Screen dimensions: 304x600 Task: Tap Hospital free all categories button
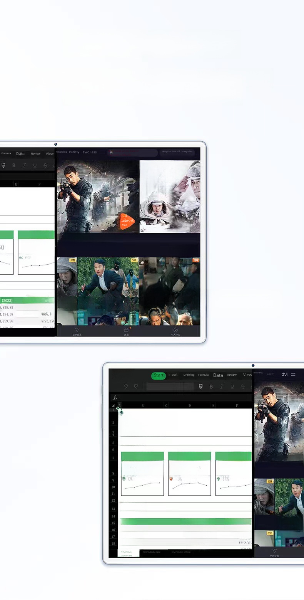[177, 152]
